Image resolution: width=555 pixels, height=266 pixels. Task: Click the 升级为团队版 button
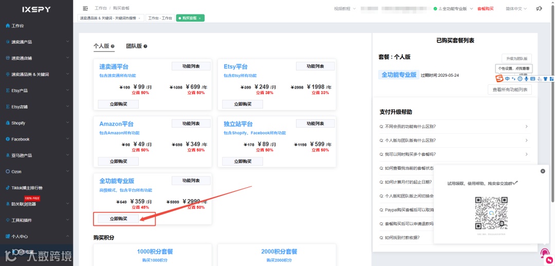click(x=517, y=59)
